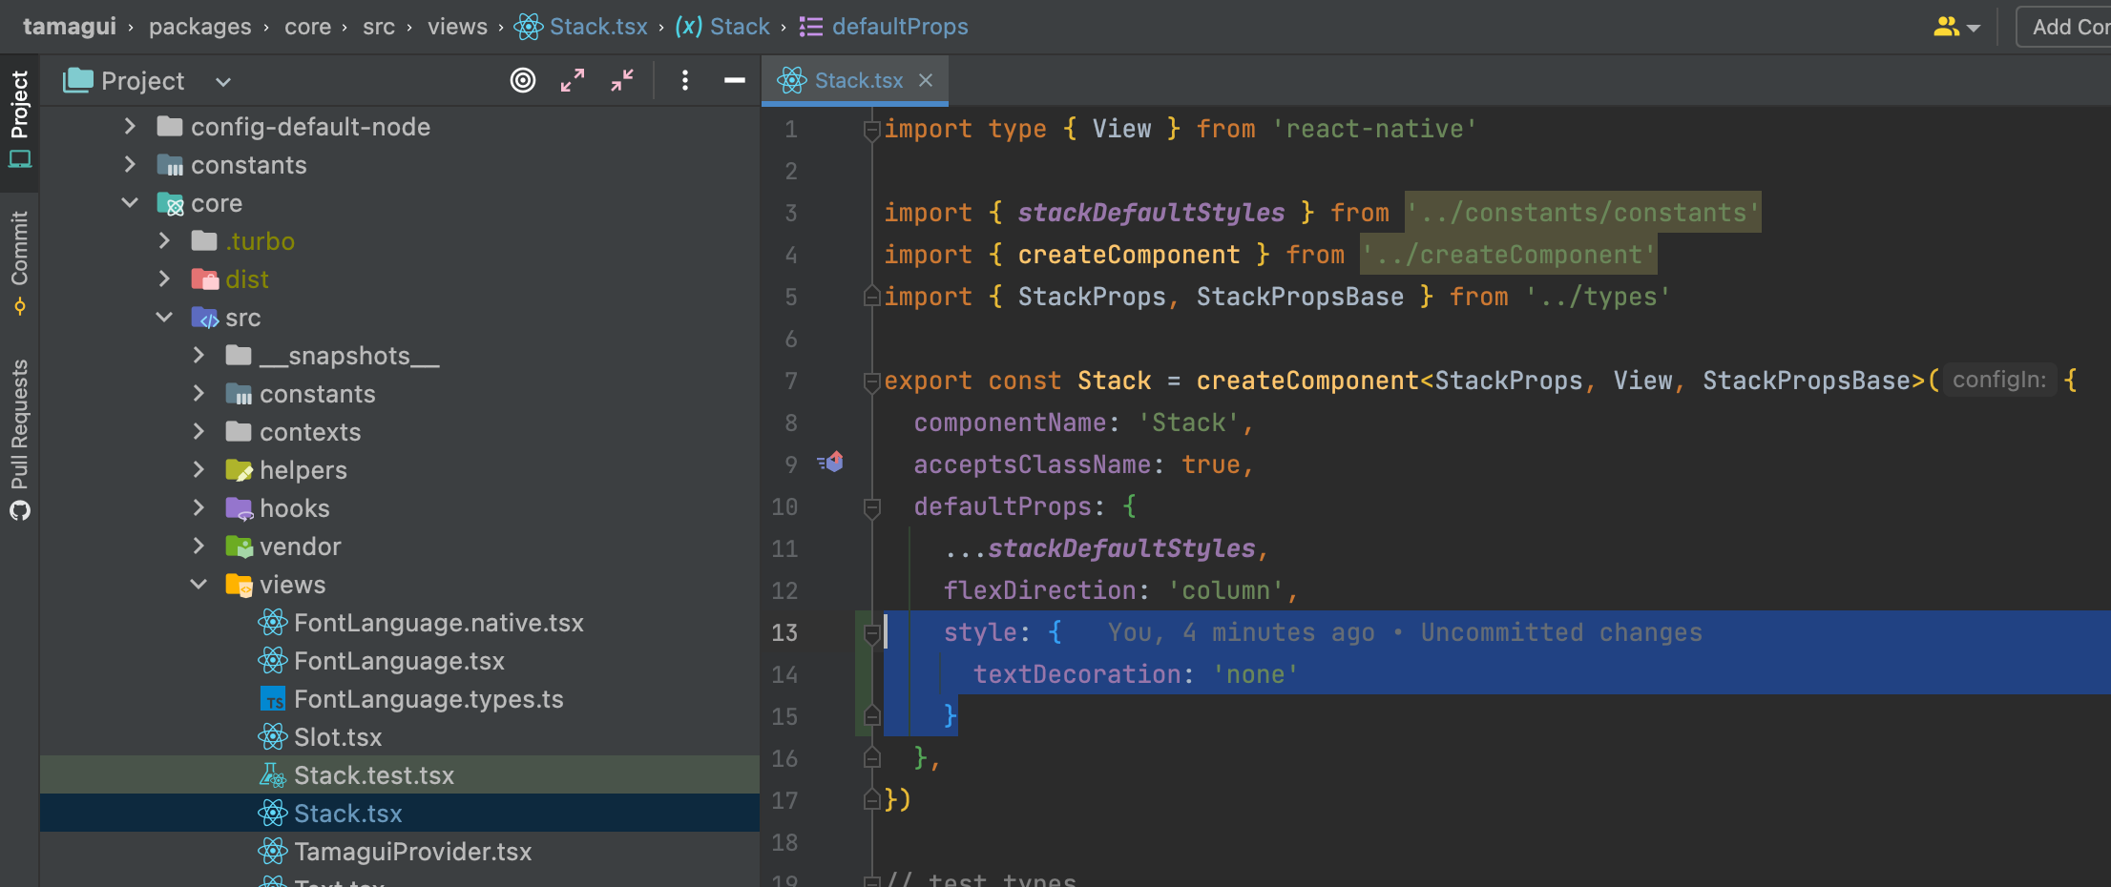
Task: Click defaultProps in the breadcrumb bar
Action: [895, 26]
